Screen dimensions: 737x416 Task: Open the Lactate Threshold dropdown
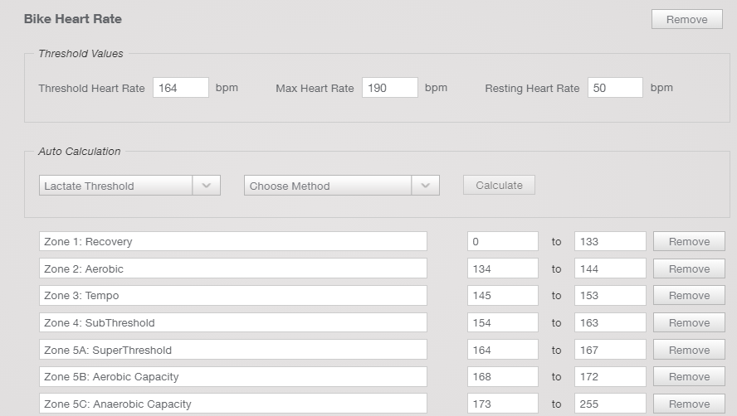[129, 186]
